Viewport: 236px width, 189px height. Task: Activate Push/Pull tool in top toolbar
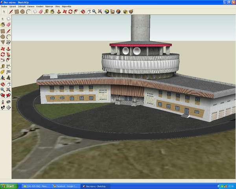(x=59, y=11)
